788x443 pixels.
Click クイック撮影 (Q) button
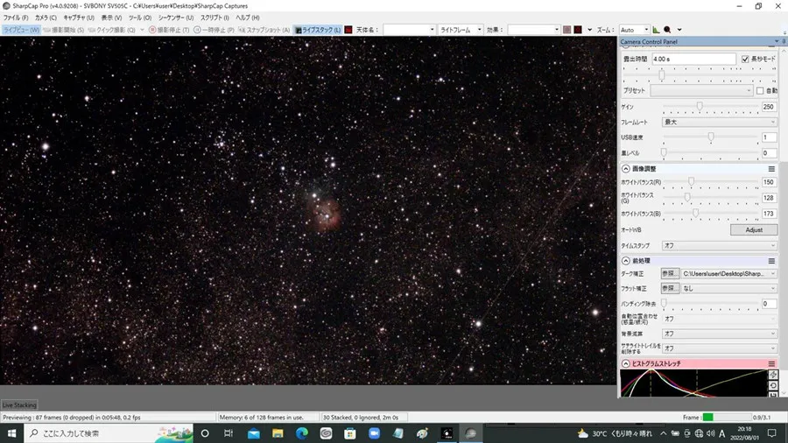pyautogui.click(x=111, y=30)
